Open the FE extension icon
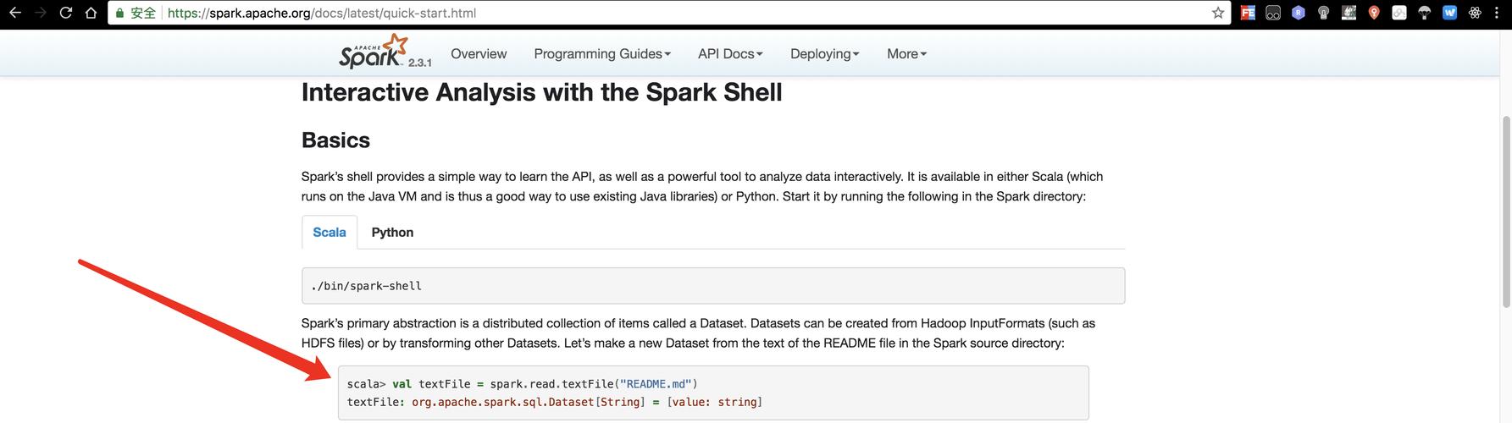1512x423 pixels. pyautogui.click(x=1248, y=13)
